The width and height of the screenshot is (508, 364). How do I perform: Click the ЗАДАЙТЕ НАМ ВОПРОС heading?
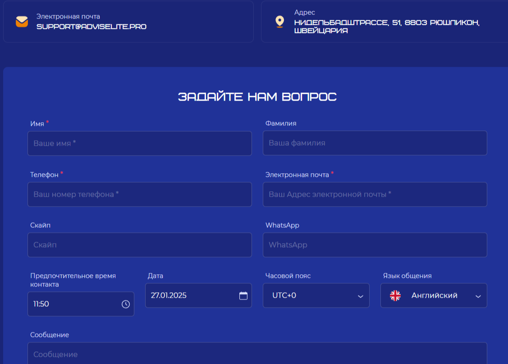coord(257,97)
